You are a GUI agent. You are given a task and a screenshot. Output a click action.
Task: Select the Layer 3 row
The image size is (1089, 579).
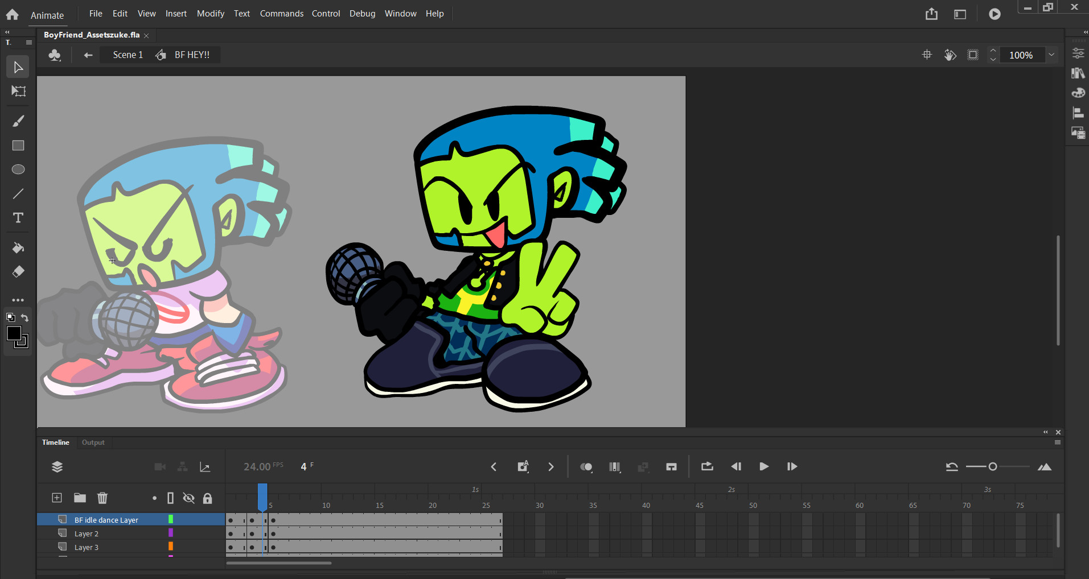[131, 547]
